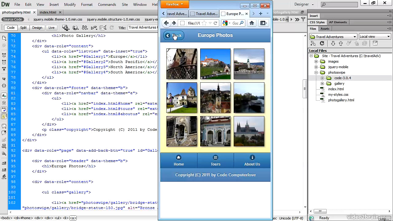The width and height of the screenshot is (393, 221).
Task: Tap About Us in mobile navbar
Action: (x=252, y=161)
